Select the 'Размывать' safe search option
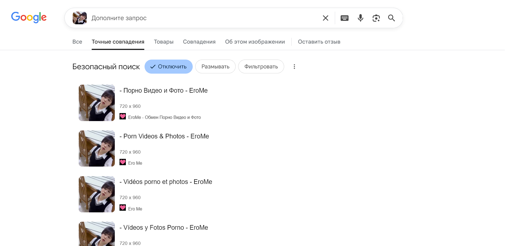The width and height of the screenshot is (505, 246). [215, 66]
